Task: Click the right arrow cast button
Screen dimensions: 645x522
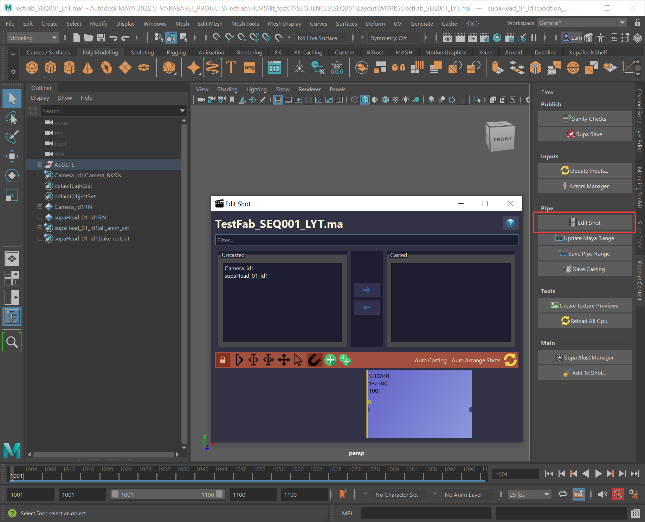Action: tap(367, 290)
